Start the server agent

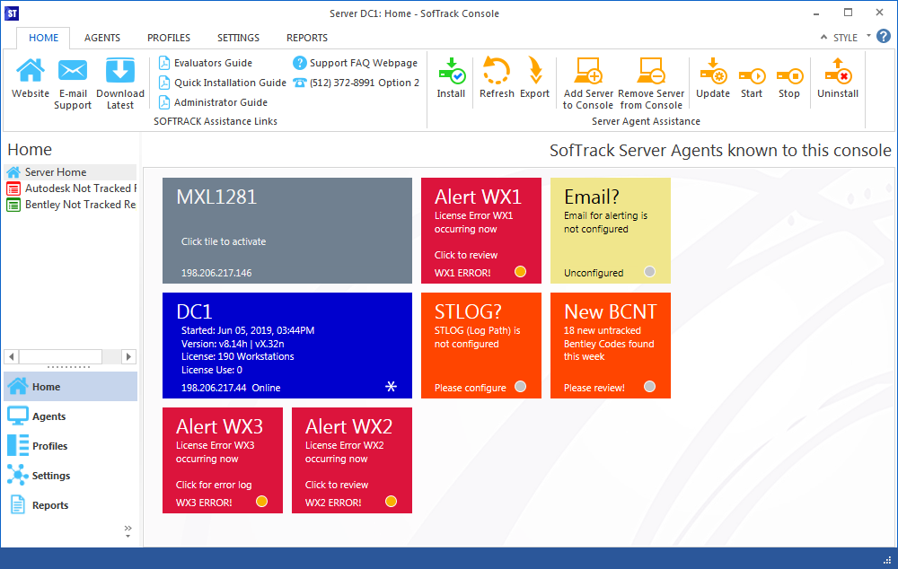[x=752, y=78]
